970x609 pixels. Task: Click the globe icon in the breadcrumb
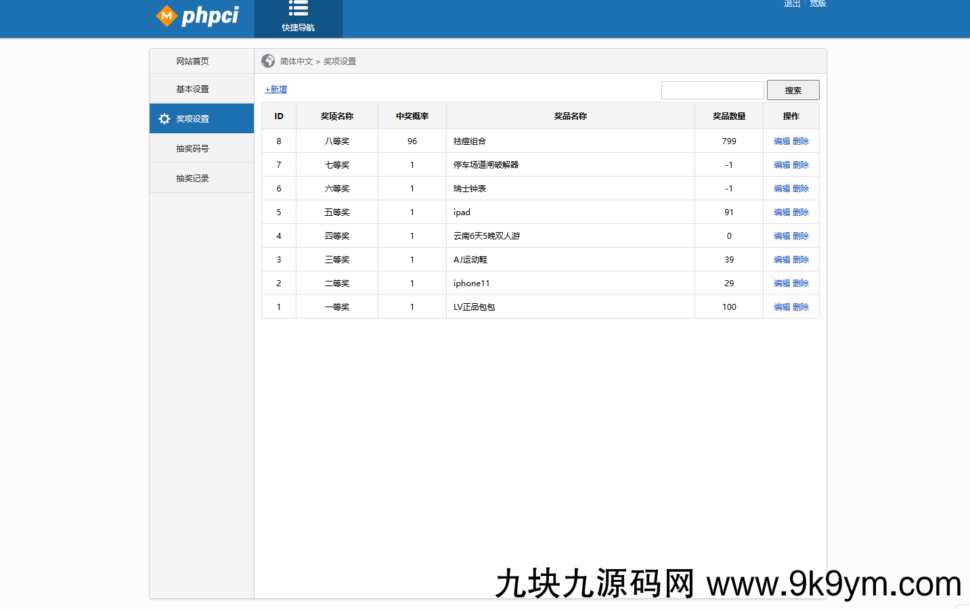[x=267, y=60]
